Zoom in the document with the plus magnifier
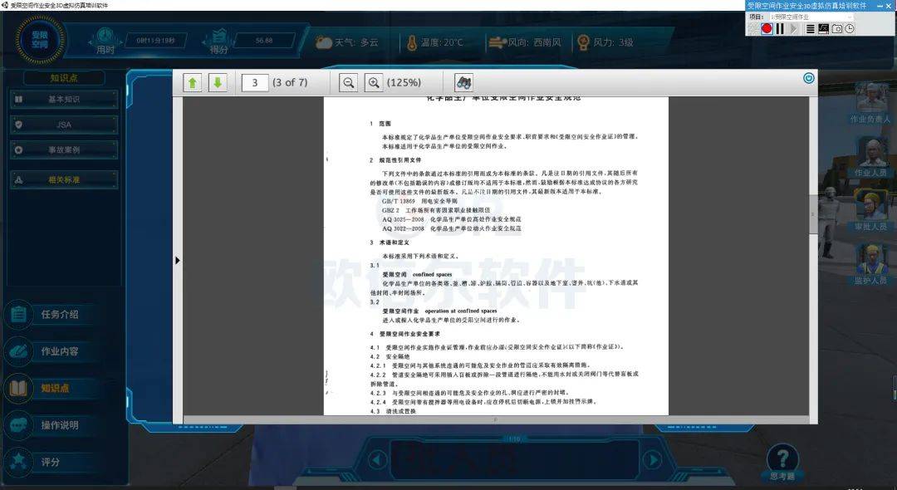The image size is (897, 490). tap(374, 83)
